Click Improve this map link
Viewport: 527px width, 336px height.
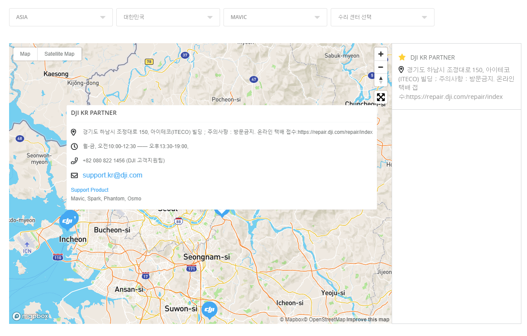[368, 320]
